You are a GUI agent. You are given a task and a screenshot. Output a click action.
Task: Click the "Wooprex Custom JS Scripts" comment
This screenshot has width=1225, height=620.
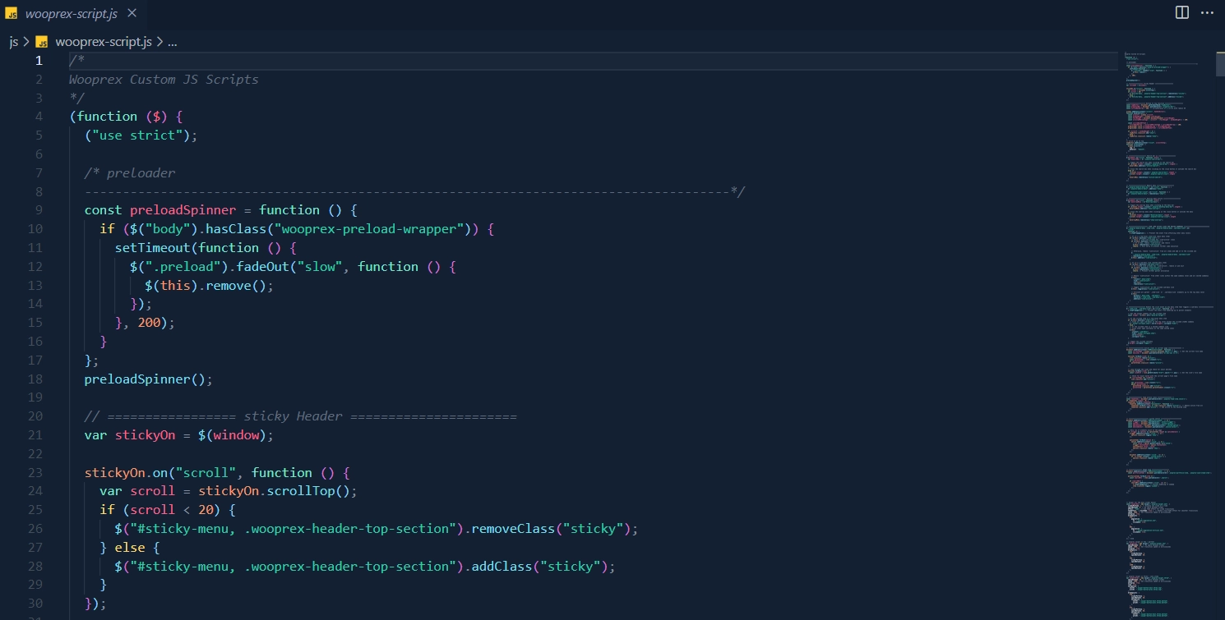tap(164, 80)
